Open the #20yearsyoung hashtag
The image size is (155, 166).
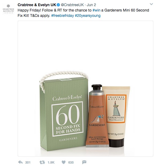click(x=88, y=16)
